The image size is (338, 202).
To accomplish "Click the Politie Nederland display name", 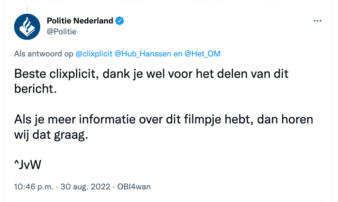I will click(x=80, y=21).
